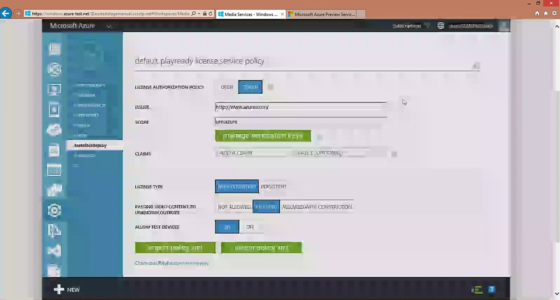This screenshot has height=300, width=560.
Task: Select testafterdeploy in the accounts list
Action: coord(91,145)
